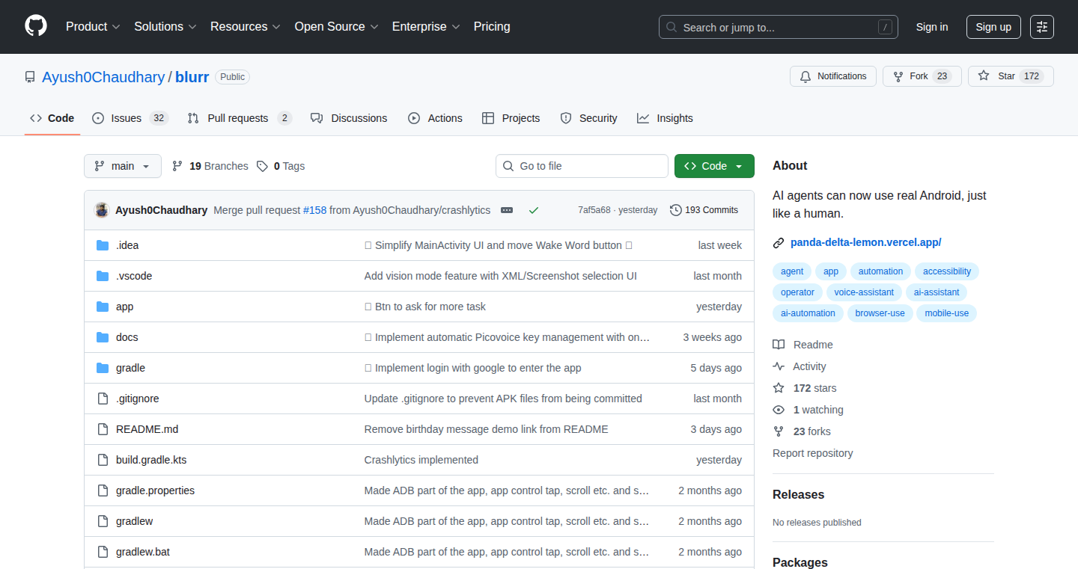Viewport: 1078px width, 569px height.
Task: Expand the Solutions menu
Action: tap(165, 26)
